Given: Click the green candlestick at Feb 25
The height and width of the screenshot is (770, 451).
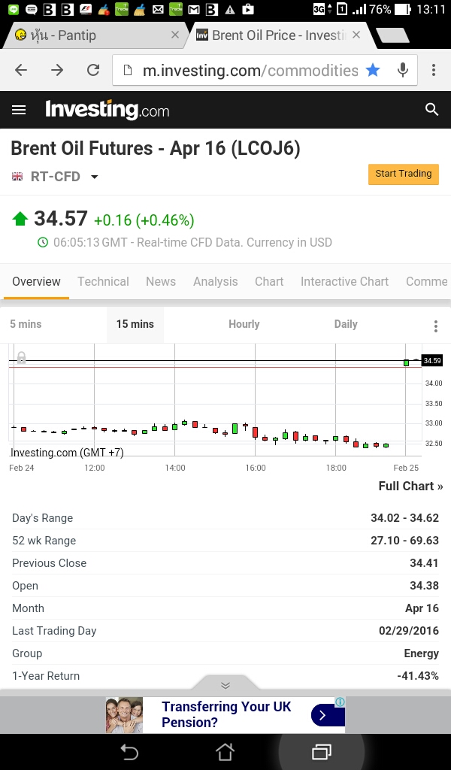Looking at the screenshot, I should (407, 363).
